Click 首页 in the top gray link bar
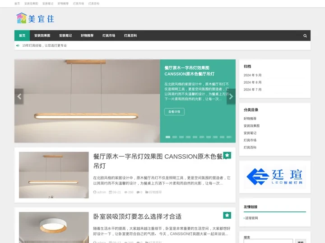 tap(17, 4)
